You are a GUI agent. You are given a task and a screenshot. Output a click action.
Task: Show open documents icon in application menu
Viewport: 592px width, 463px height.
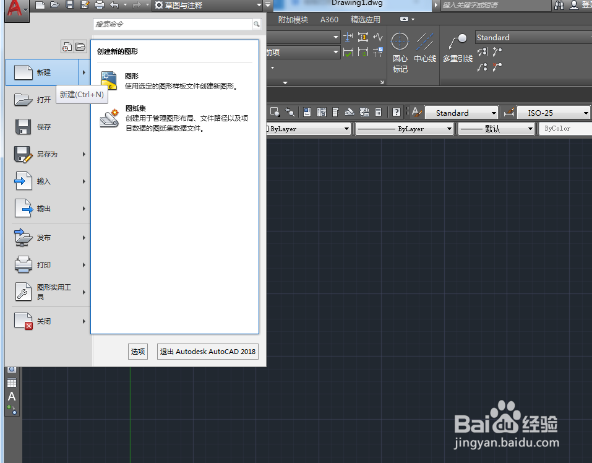click(80, 47)
